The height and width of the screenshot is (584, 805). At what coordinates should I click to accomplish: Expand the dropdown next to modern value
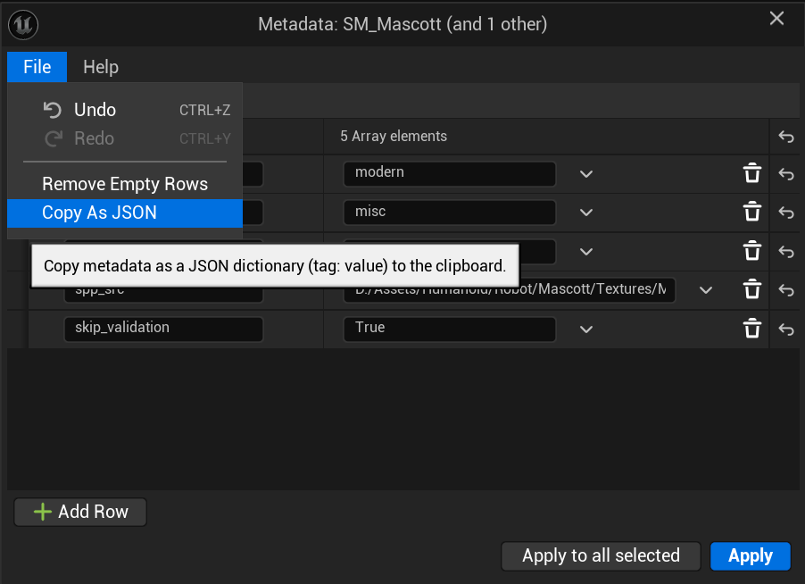coord(585,173)
